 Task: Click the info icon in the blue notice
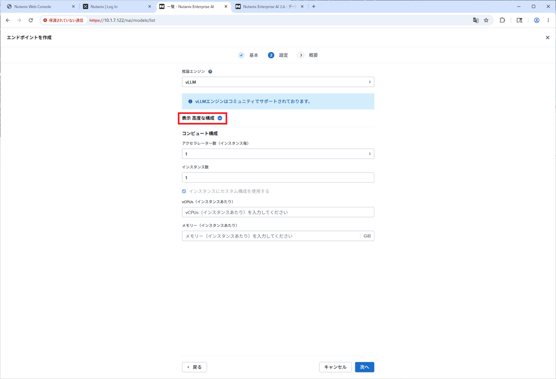[x=190, y=101]
